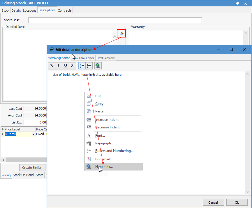Image resolution: width=252 pixels, height=208 pixels.
Task: Toggle Underline formatting in Wysiwyg toolbar
Action: coord(66,66)
